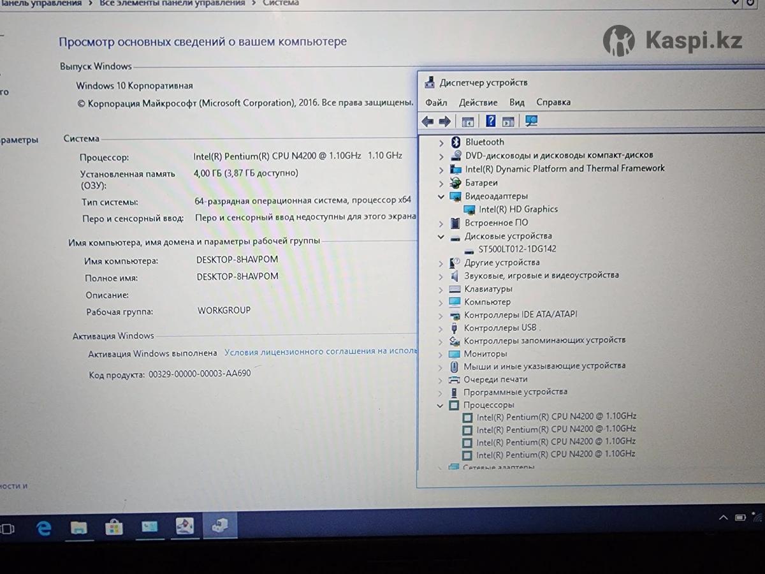Open the Microsoft Store taskbar icon

pyautogui.click(x=113, y=527)
